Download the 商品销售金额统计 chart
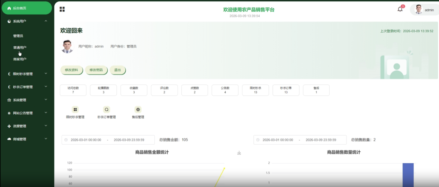Viewport: 439px width, 187px height. (x=239, y=153)
